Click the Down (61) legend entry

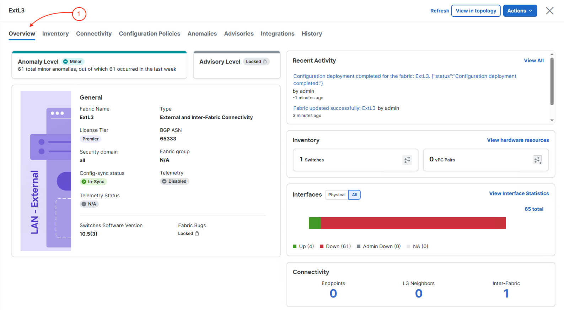335,246
